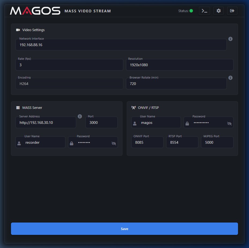Click the Server Address input field
This screenshot has height=248, width=249.
click(x=46, y=123)
